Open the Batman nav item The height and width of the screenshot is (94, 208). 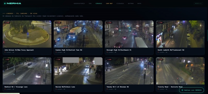(131, 4)
